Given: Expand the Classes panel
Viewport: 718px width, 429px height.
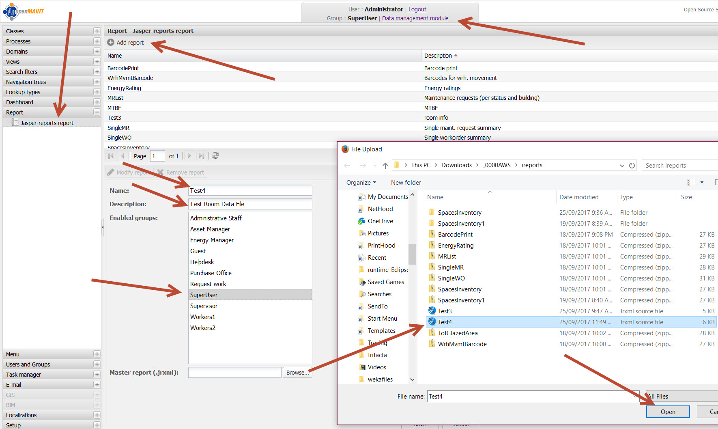Looking at the screenshot, I should pos(97,31).
